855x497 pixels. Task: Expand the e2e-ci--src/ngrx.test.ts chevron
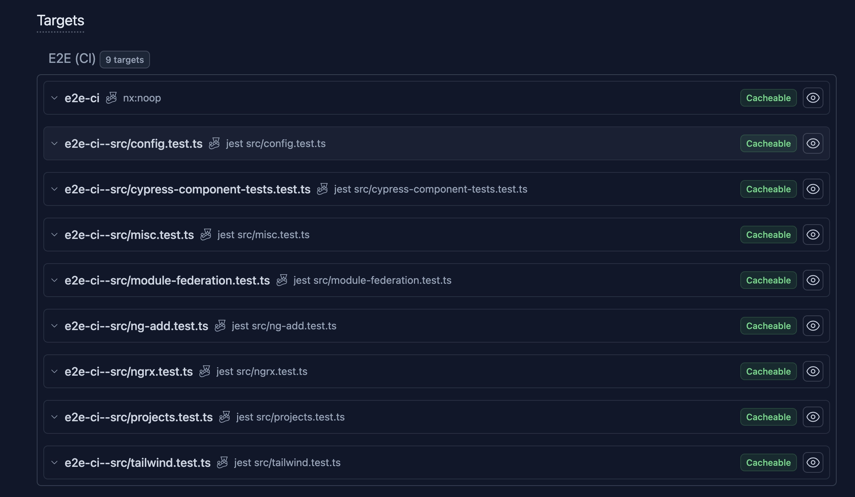54,371
